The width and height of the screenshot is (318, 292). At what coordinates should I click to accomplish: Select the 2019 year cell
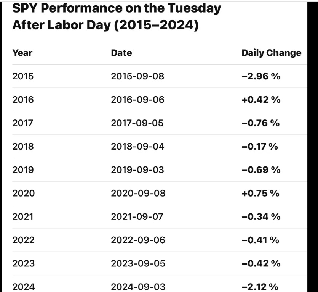pyautogui.click(x=23, y=170)
